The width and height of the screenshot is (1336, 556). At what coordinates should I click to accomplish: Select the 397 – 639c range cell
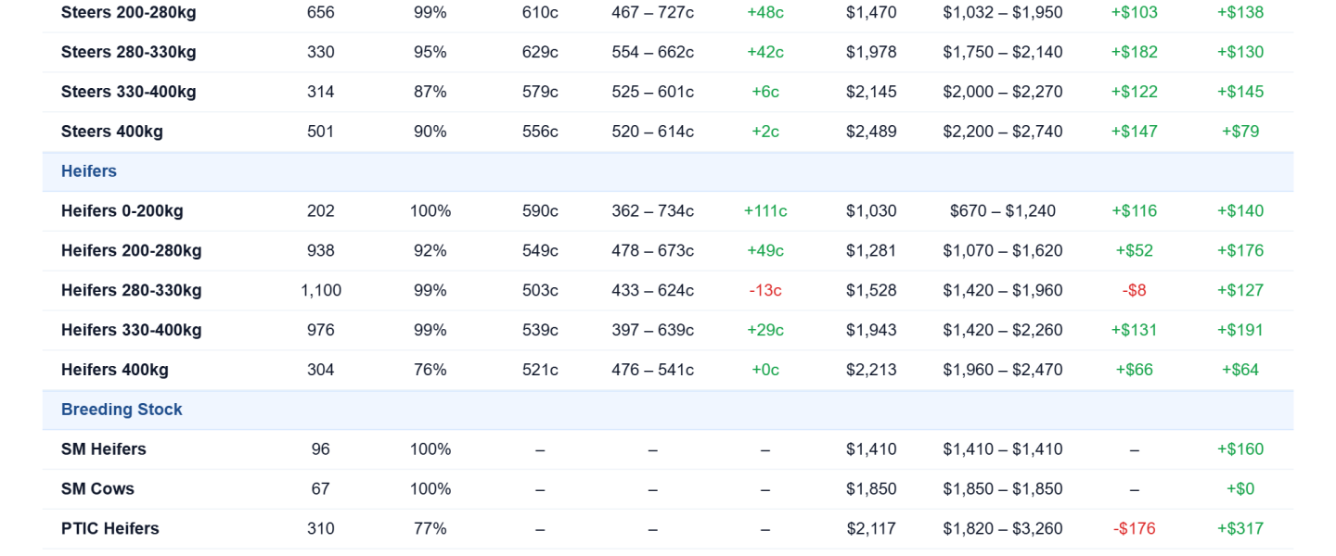click(x=652, y=331)
